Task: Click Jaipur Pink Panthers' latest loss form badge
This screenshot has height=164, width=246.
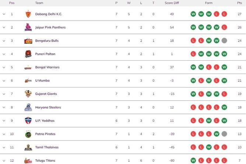Action: coord(224,27)
